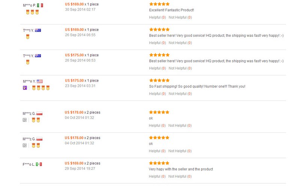Mark 'Excellent! Fantastic Product!' review as Helpful

157,17
